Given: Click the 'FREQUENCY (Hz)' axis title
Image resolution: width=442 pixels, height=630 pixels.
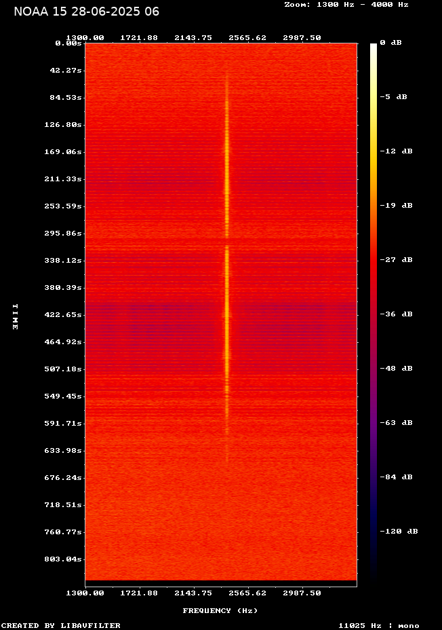Looking at the screenshot, I should point(220,611).
